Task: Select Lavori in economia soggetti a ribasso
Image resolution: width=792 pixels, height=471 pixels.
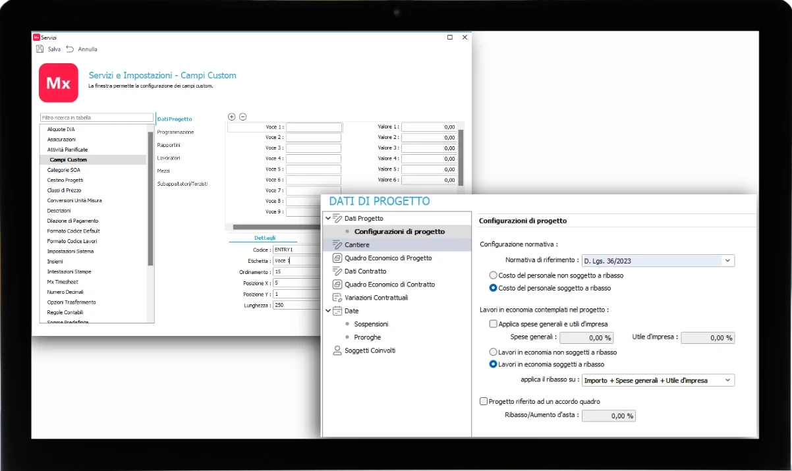Action: [493, 364]
